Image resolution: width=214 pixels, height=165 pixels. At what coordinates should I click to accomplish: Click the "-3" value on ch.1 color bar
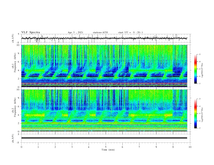click(x=199, y=54)
